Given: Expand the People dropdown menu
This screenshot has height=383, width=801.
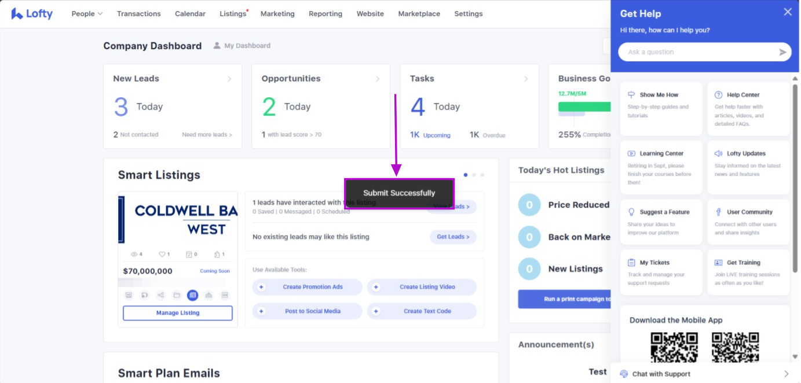Looking at the screenshot, I should (x=87, y=14).
